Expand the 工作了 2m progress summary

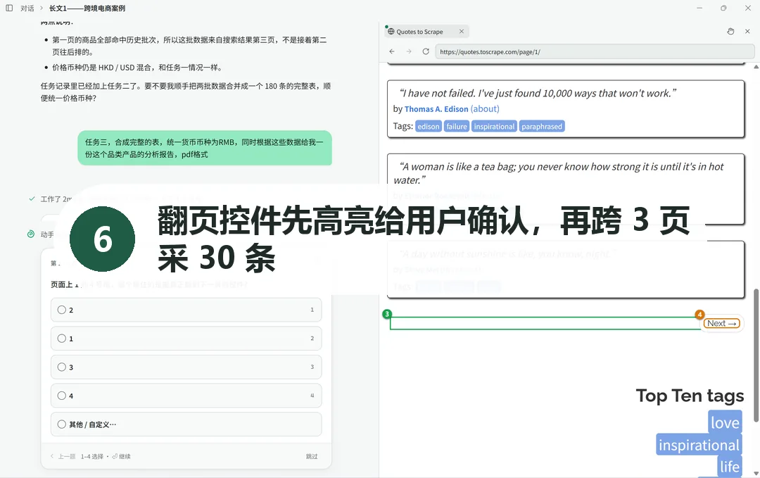point(56,199)
